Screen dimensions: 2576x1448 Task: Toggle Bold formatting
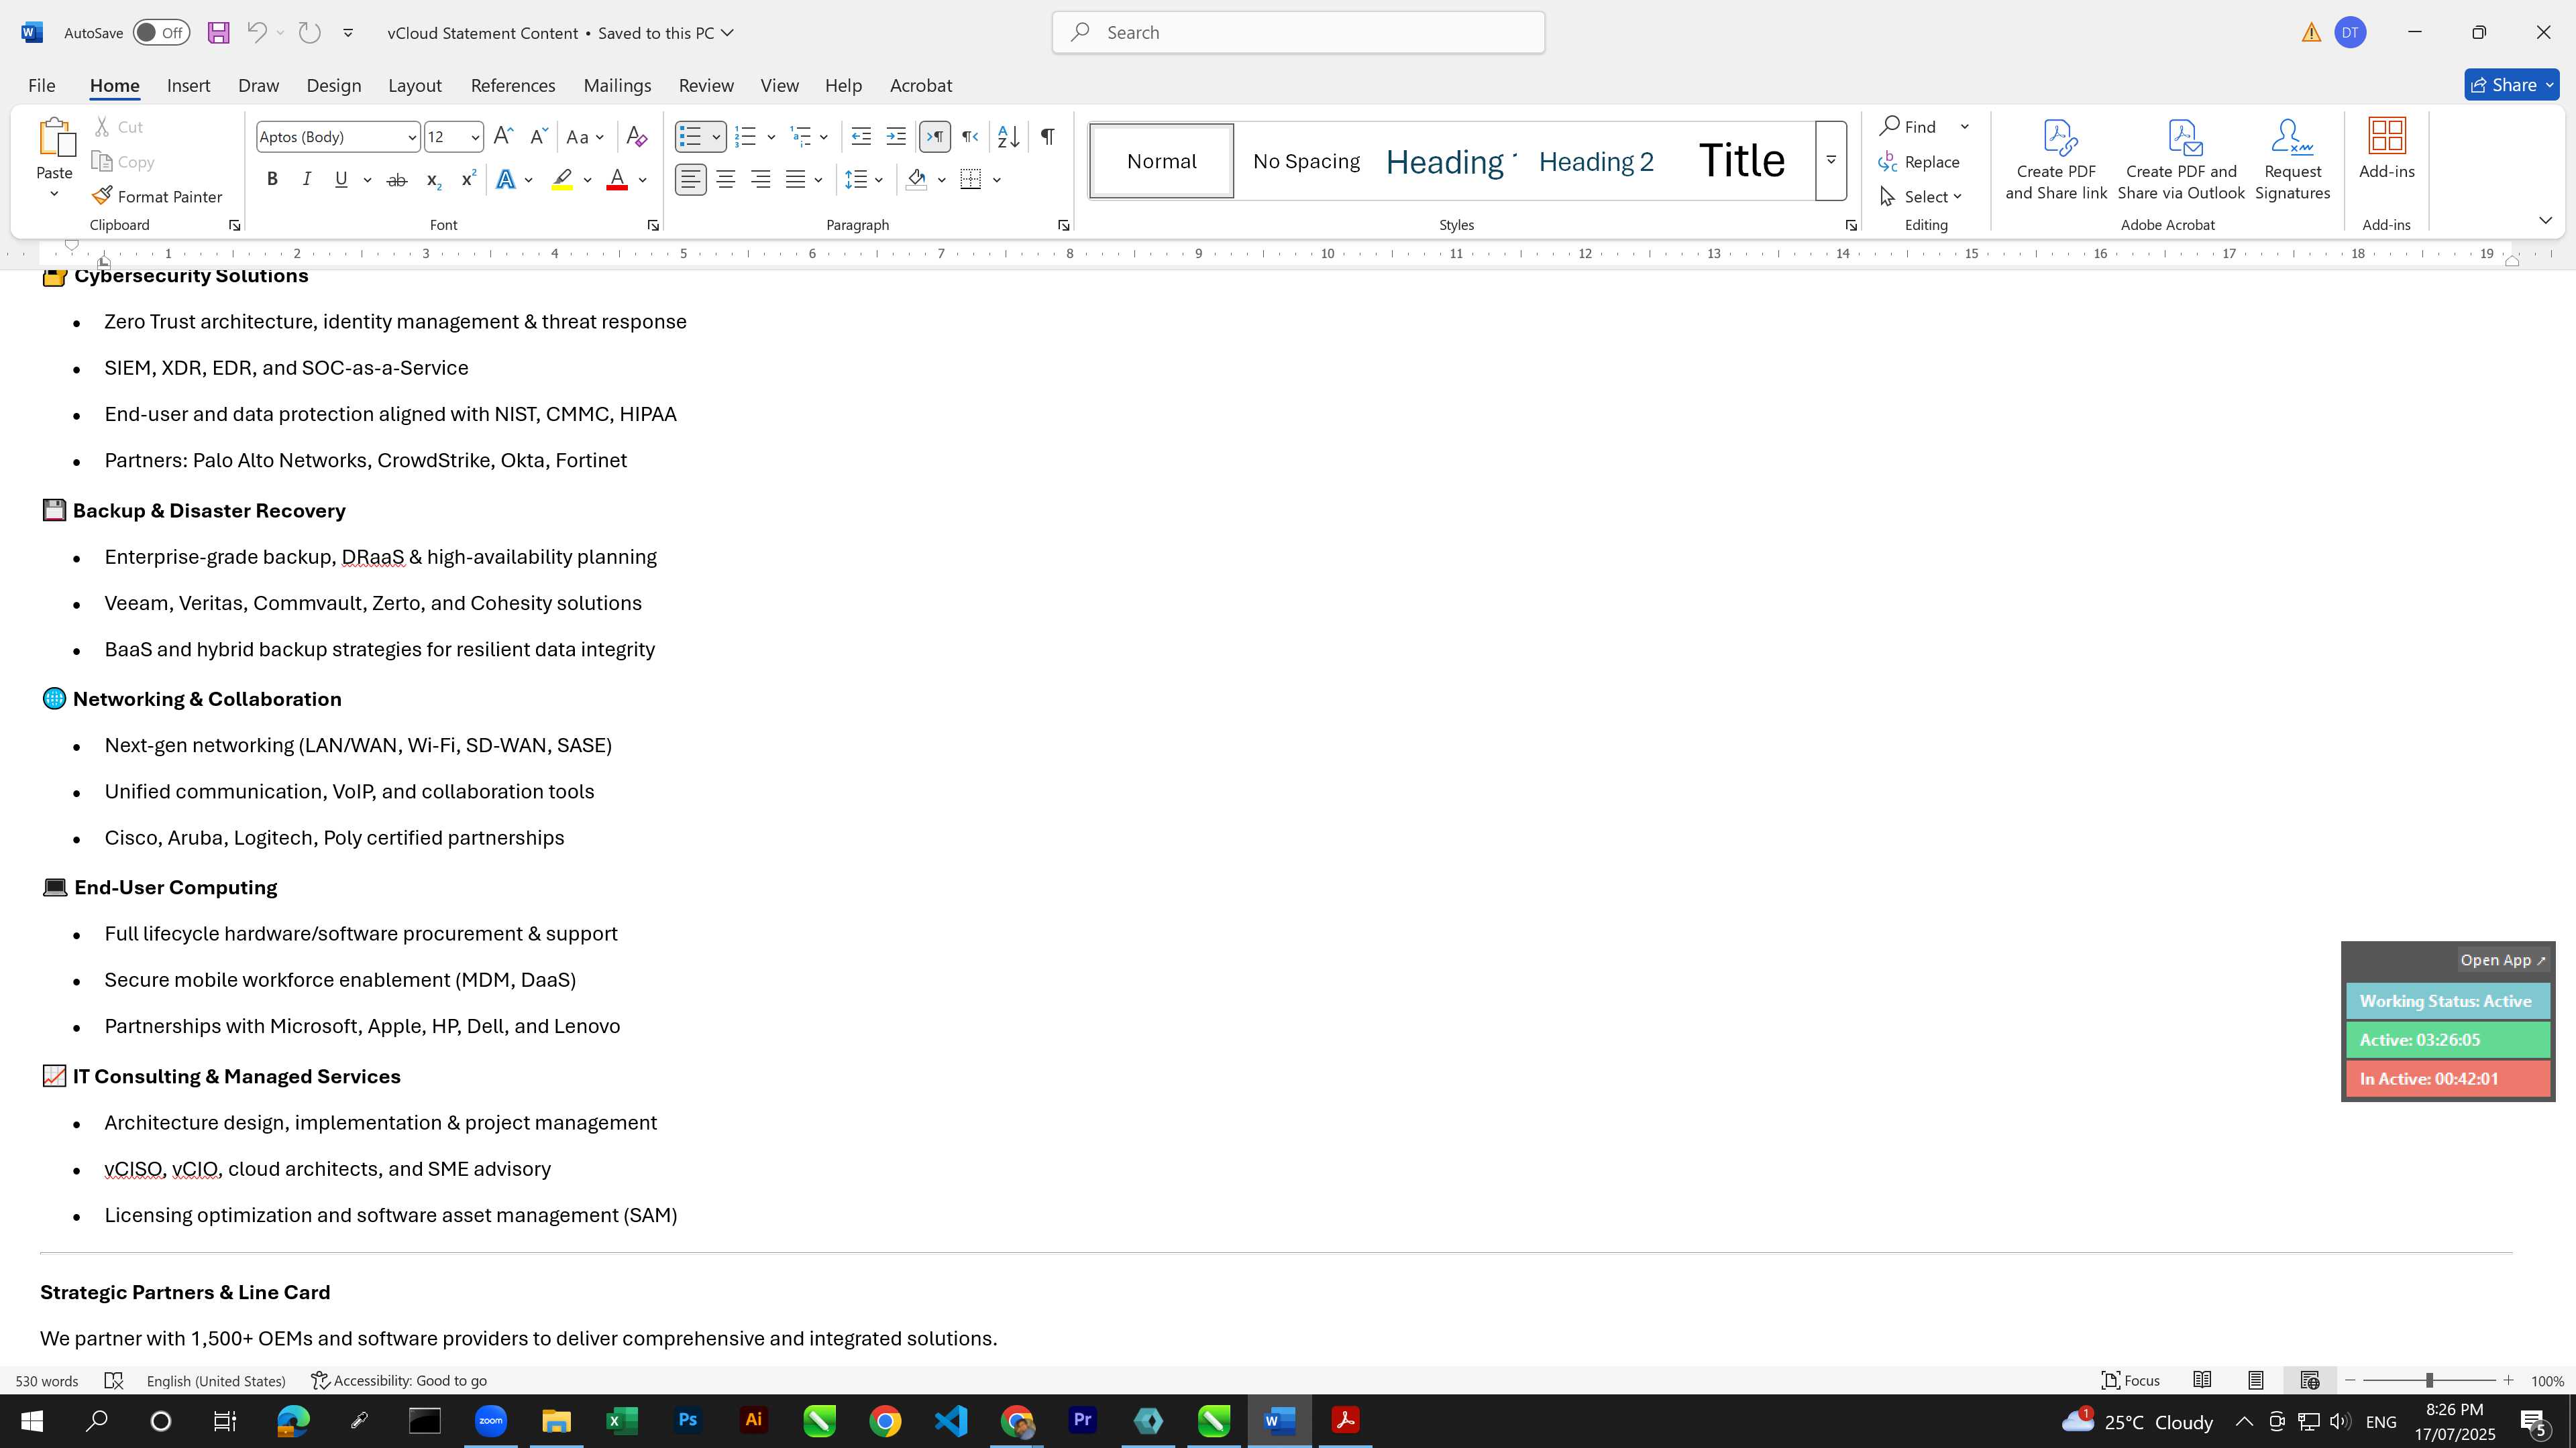point(272,180)
